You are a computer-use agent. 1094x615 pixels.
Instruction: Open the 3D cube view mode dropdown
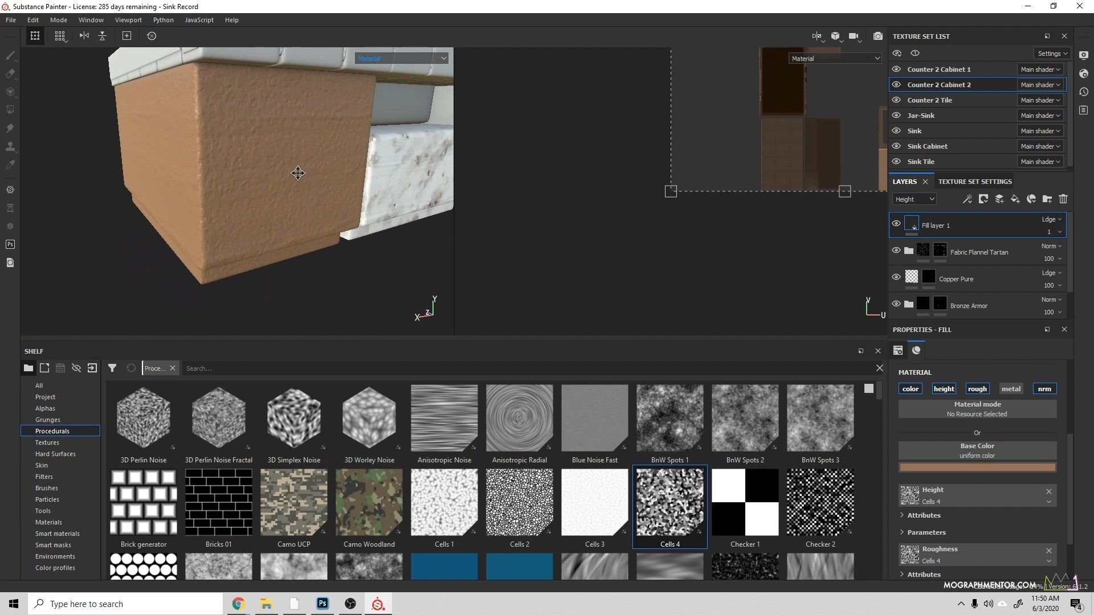[836, 36]
